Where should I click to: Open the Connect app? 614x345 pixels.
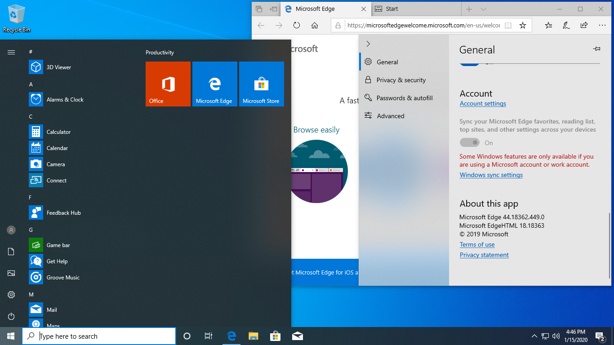81,181
